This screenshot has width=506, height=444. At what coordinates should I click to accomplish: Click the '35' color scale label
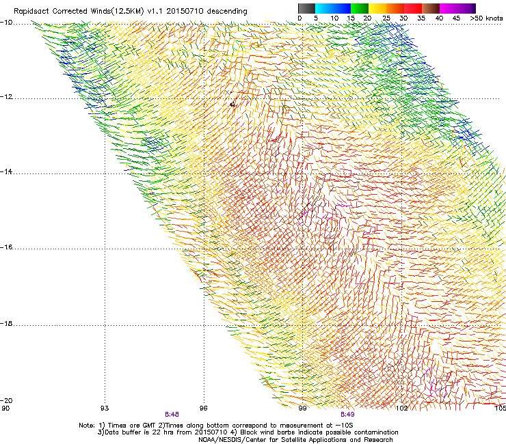[x=421, y=18]
